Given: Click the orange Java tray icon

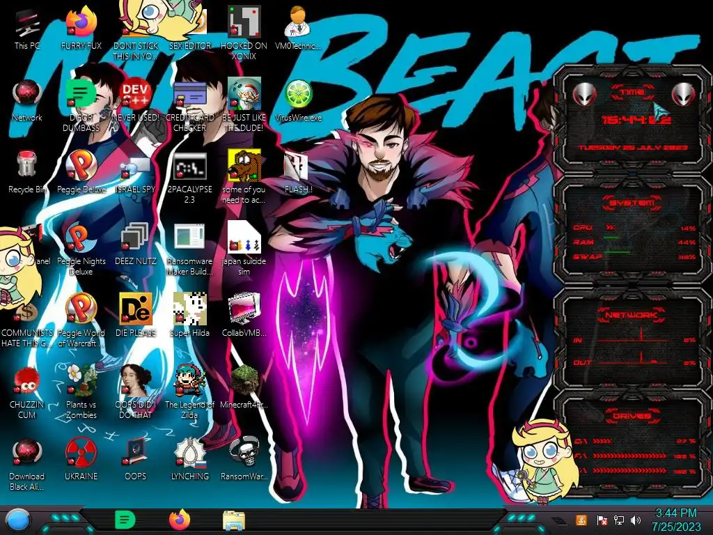Looking at the screenshot, I should (581, 520).
